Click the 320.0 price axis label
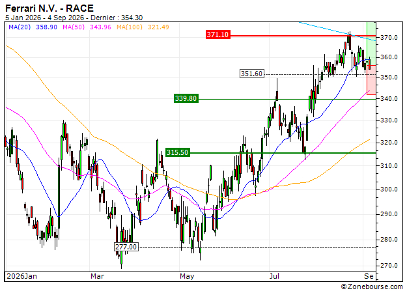 [x=389, y=143]
